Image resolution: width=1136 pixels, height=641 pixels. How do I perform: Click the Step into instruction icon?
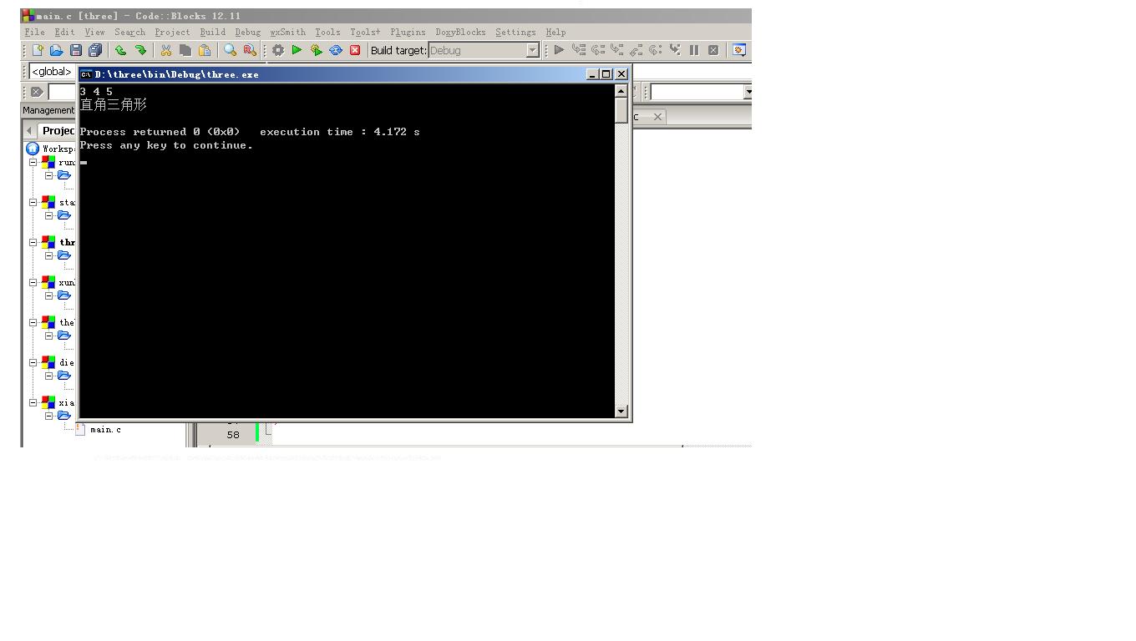click(675, 50)
